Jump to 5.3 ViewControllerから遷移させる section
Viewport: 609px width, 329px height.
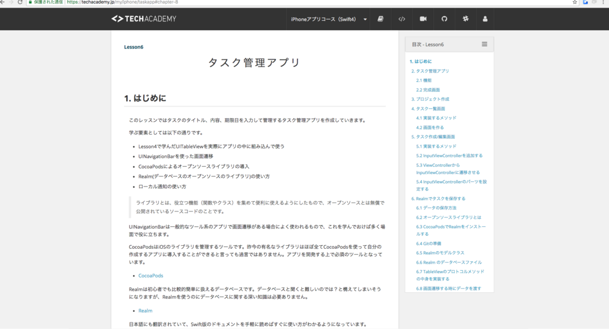448,169
